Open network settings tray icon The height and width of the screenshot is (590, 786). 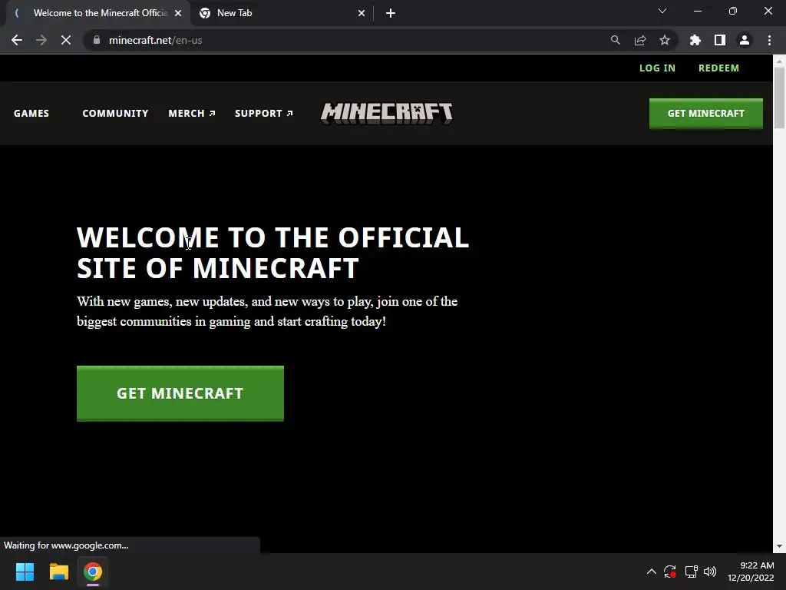point(692,572)
